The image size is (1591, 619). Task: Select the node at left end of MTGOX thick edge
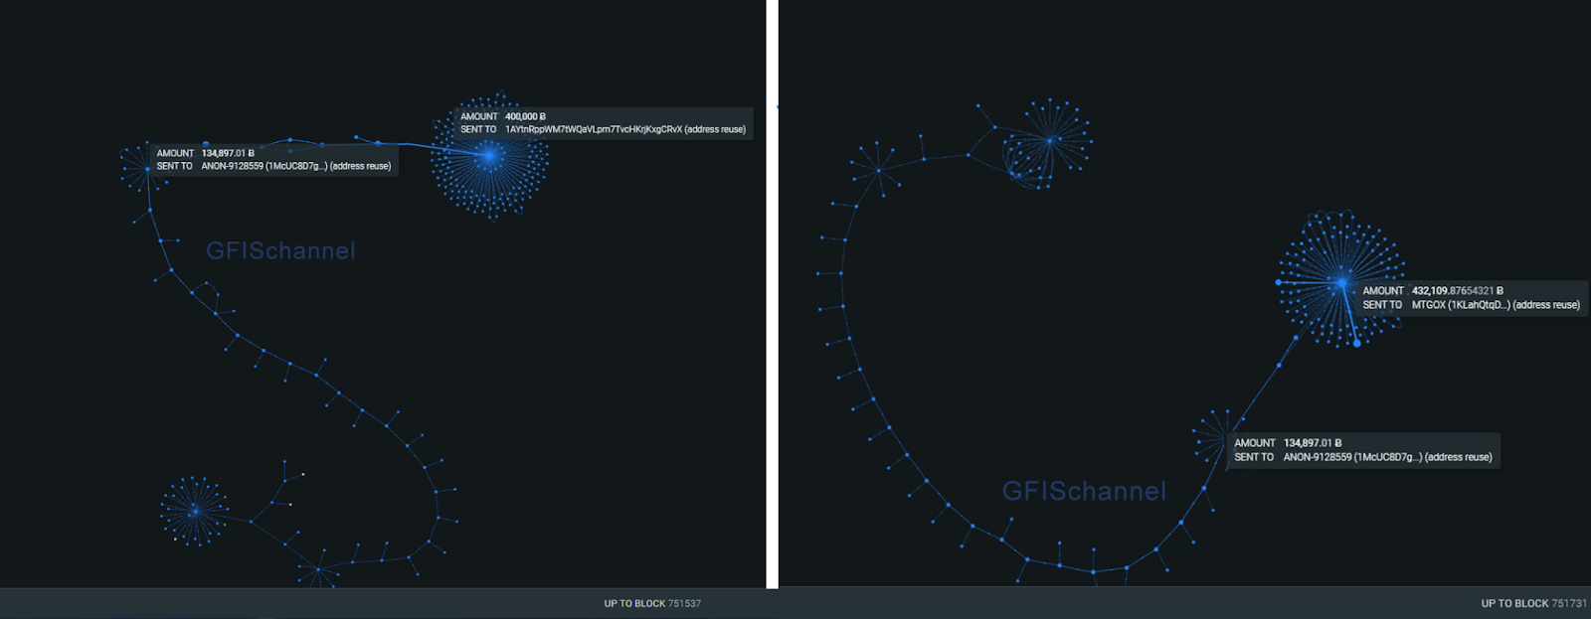[1279, 282]
